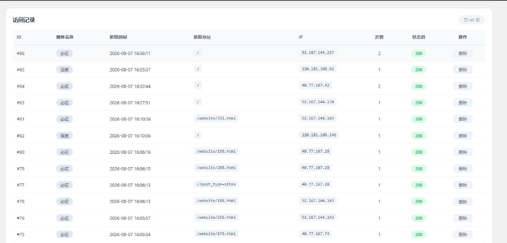Click the 必应 tag in row #75
The image size is (507, 243).
[64, 234]
